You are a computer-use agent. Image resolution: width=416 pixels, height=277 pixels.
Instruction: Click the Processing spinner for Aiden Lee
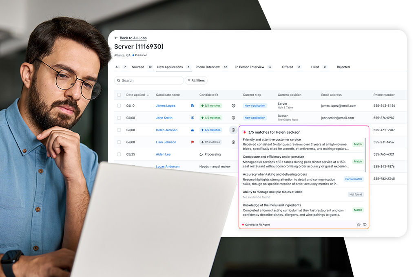(201, 154)
